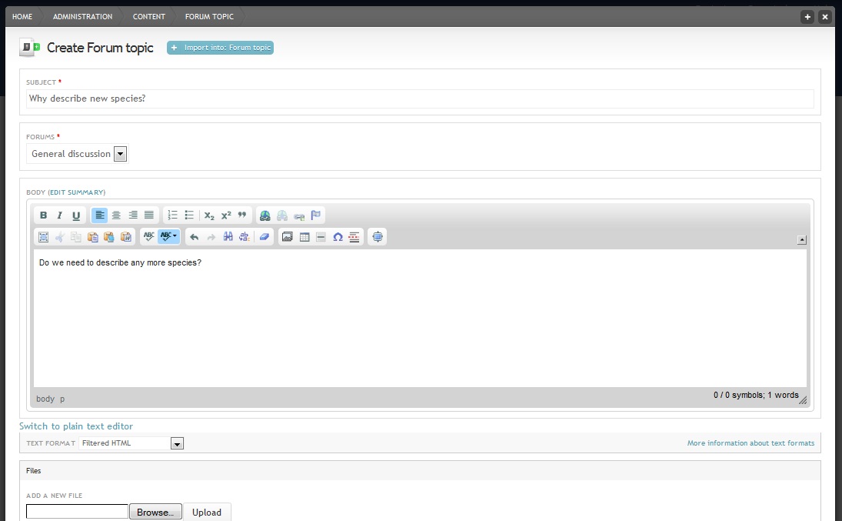Viewport: 842px width, 521px height.
Task: Open the Replace tool
Action: coord(245,236)
